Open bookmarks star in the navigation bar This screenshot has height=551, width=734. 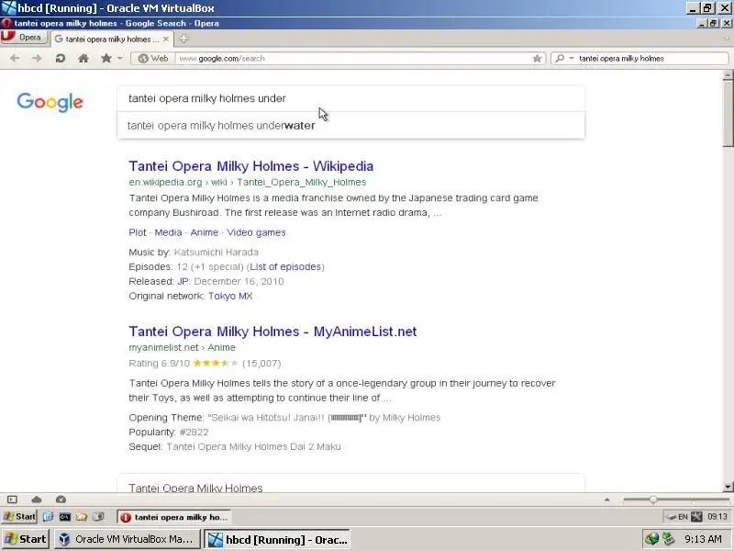click(106, 58)
